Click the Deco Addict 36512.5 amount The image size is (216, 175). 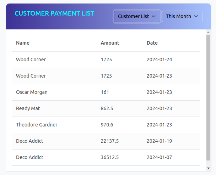pyautogui.click(x=110, y=157)
